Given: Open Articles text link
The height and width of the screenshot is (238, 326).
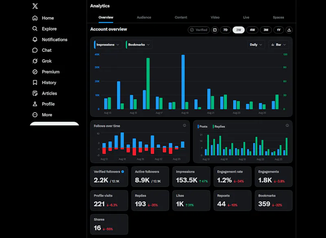Looking at the screenshot, I should [49, 93].
